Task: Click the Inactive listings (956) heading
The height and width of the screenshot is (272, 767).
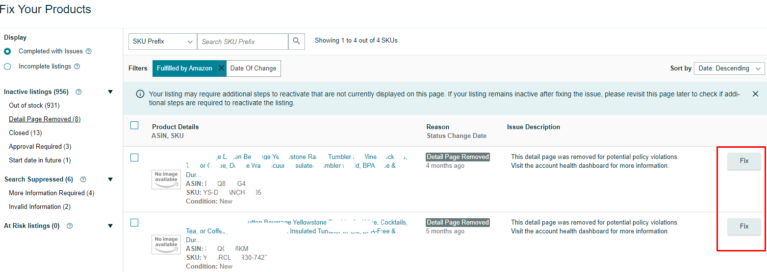Action: point(36,92)
